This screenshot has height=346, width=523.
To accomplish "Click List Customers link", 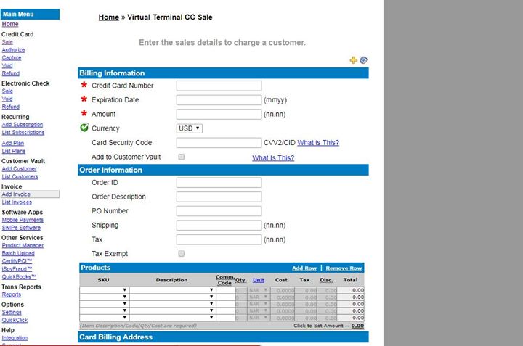I will tap(20, 177).
